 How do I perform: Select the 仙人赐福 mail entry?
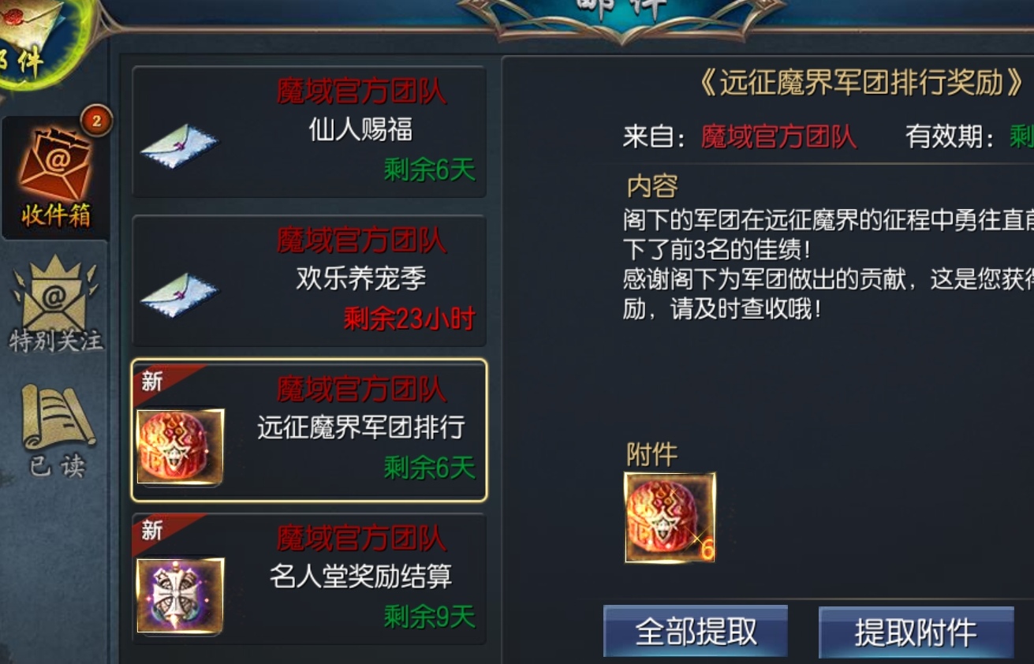tap(309, 132)
